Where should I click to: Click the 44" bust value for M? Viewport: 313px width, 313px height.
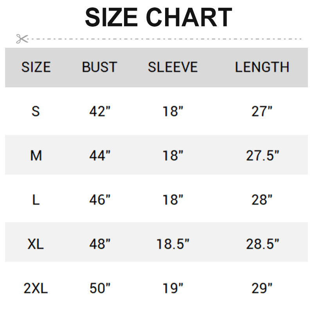(100, 156)
